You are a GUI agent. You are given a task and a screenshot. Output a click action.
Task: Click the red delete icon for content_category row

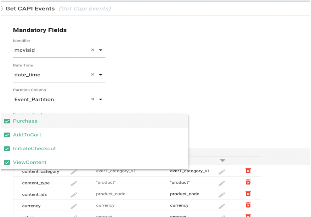click(248, 171)
